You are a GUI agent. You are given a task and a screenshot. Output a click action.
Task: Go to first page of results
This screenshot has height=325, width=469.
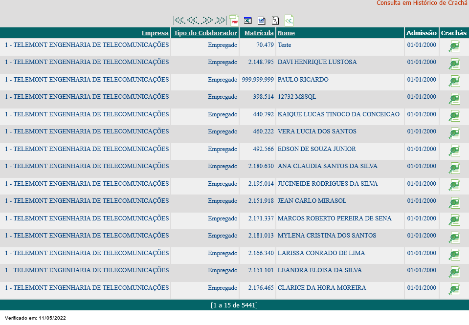179,21
